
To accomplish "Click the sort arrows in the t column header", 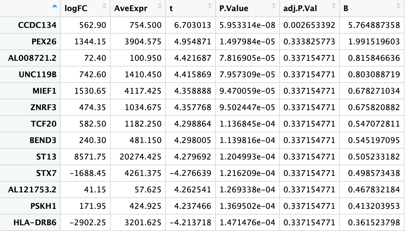I will point(209,6).
